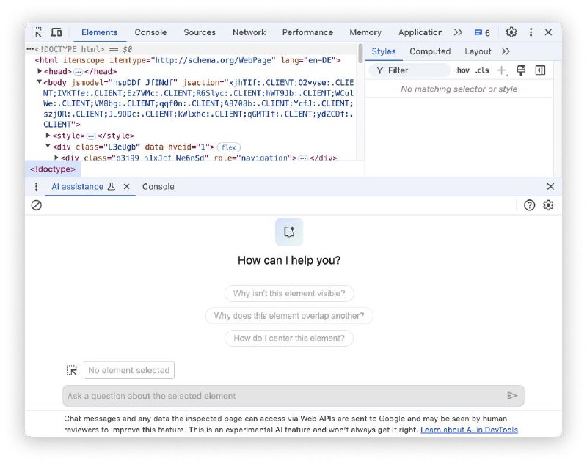Open AI assistance settings gear
The height and width of the screenshot is (464, 587).
click(548, 205)
